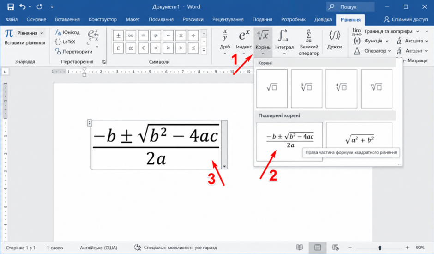
Task: Switch to Print Layout view
Action: click(318, 248)
